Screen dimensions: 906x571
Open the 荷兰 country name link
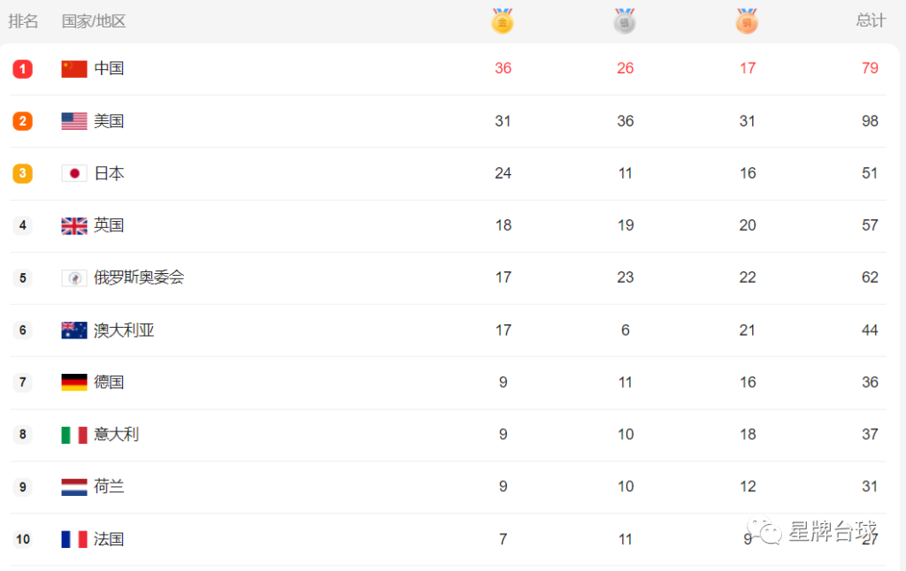pos(109,487)
